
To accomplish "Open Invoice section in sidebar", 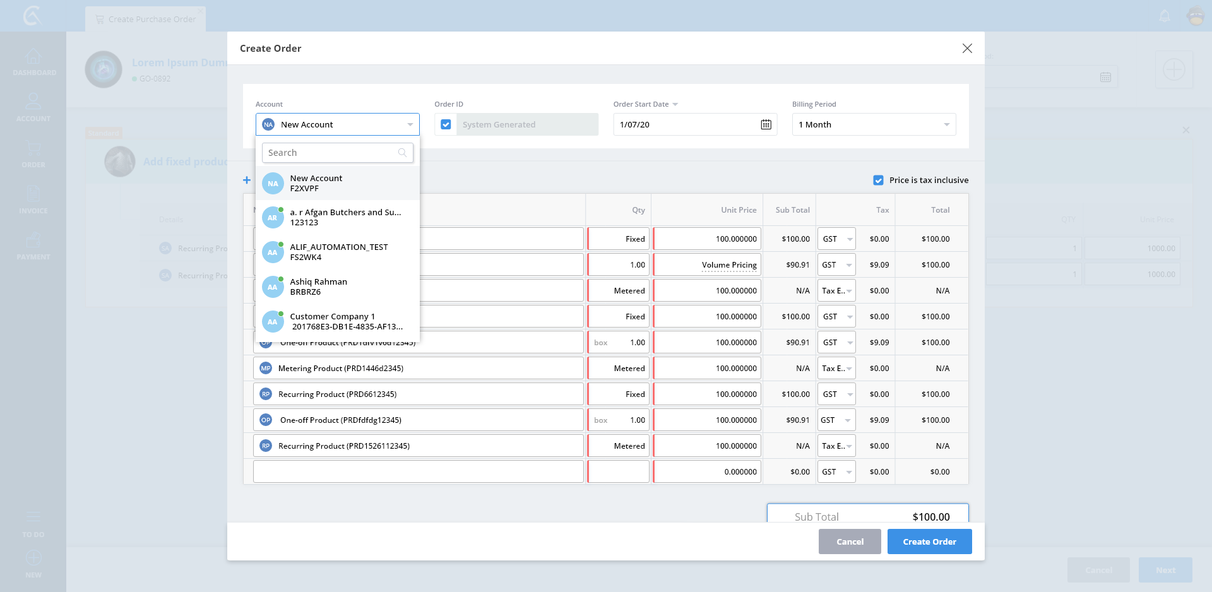I will tap(33, 200).
